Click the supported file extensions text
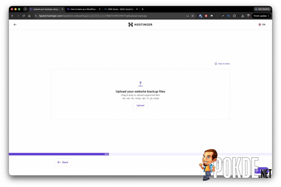Viewport: 281px width, 187px height. 140,98
